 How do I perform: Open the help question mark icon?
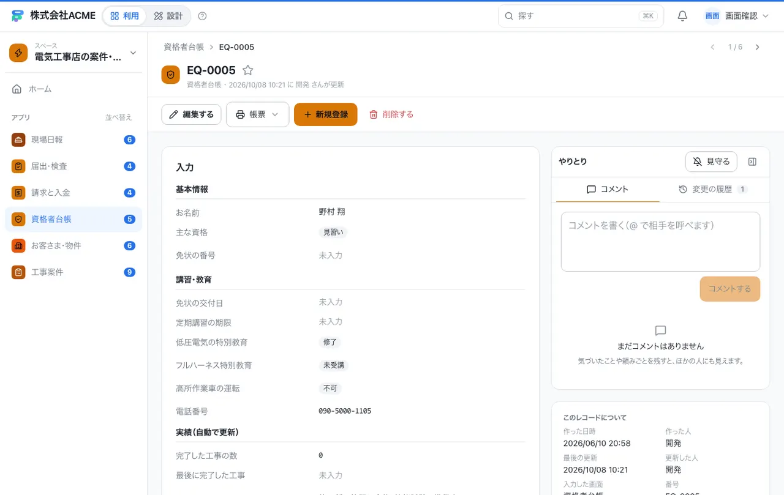tap(203, 16)
